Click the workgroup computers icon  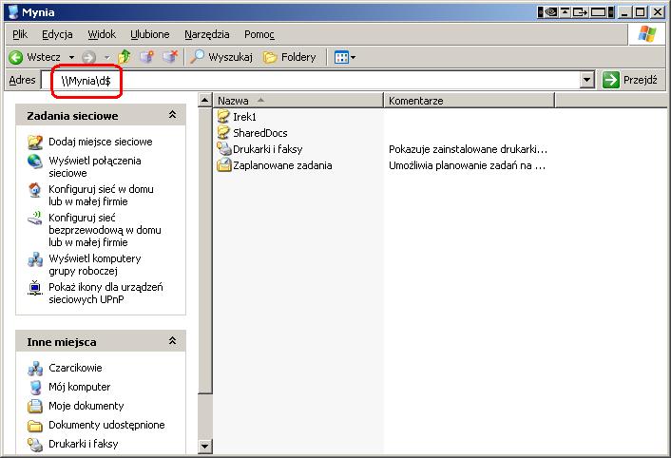pos(35,259)
